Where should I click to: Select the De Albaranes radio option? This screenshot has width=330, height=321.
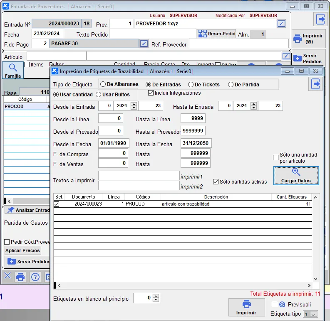(x=104, y=85)
